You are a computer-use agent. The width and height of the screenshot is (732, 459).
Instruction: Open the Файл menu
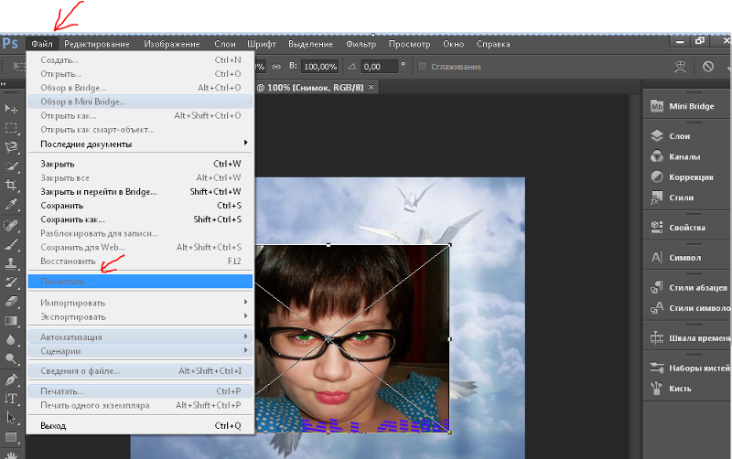click(42, 44)
